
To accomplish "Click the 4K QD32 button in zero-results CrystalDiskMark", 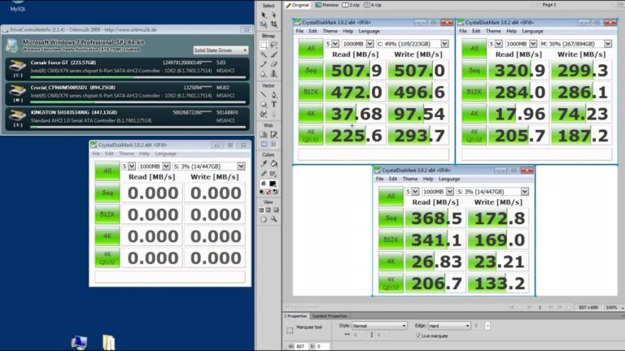I will (x=107, y=258).
